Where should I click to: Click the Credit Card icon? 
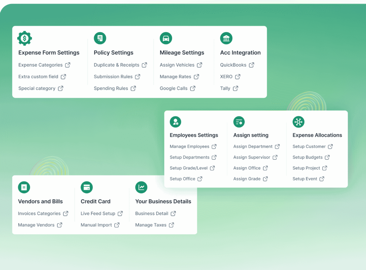click(86, 187)
